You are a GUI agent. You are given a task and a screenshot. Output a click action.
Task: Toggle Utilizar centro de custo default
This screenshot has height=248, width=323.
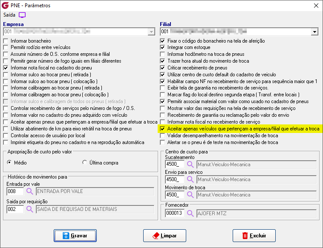coord(162,75)
